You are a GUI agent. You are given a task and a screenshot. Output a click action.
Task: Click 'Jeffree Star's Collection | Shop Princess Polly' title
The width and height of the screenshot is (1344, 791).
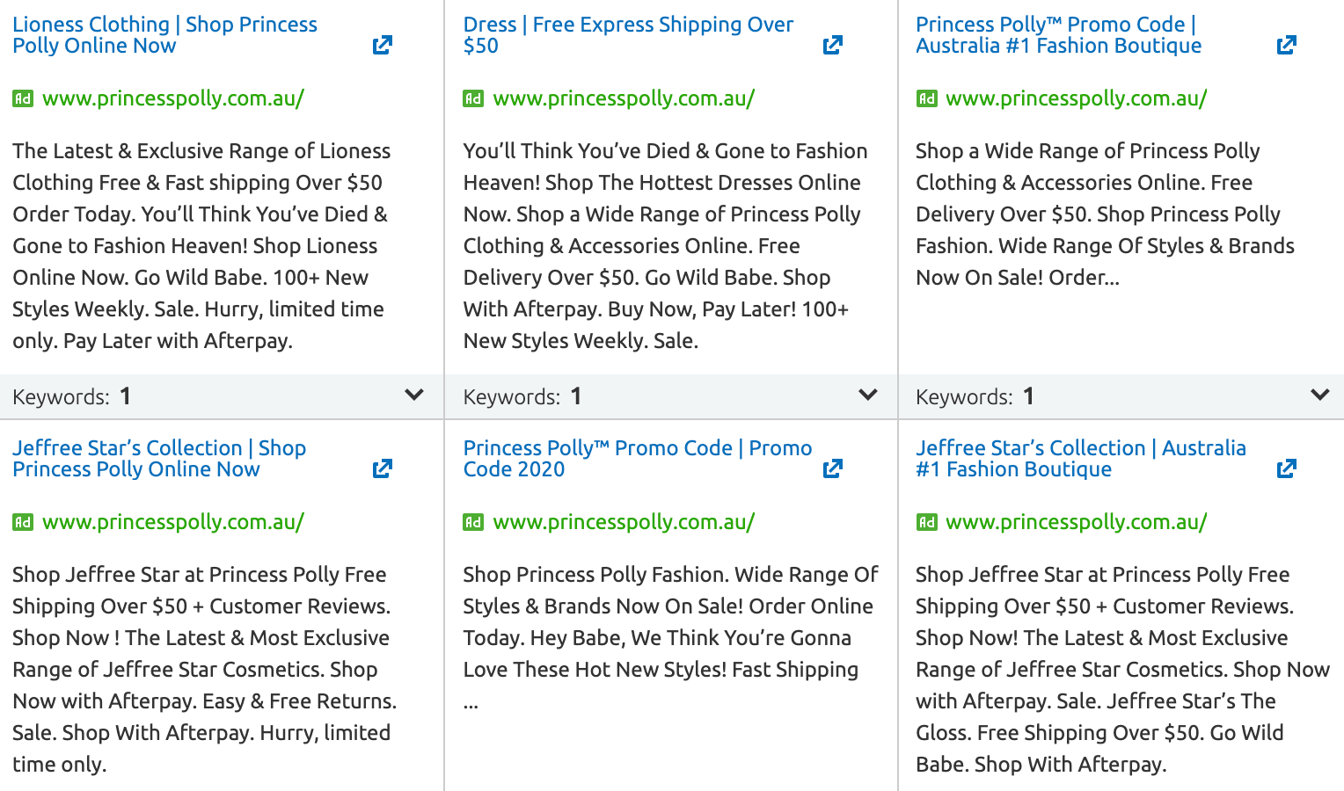pos(159,459)
